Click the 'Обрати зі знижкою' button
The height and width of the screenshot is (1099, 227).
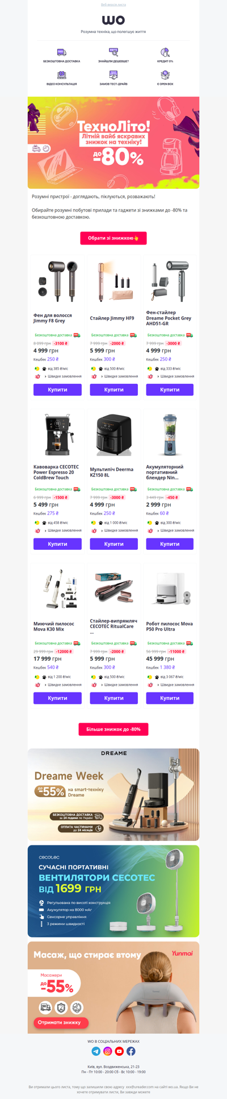point(113,238)
